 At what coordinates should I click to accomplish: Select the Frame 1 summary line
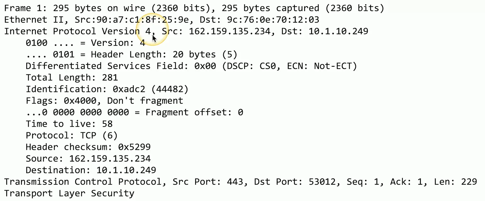(194, 8)
